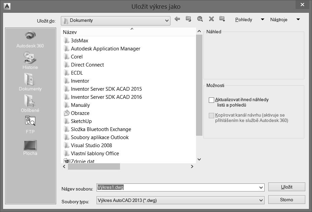Click vertical scrollbar down arrow
The width and height of the screenshot is (312, 212).
[x=199, y=159]
